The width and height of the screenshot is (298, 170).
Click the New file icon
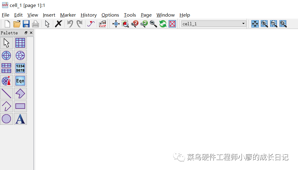7,24
